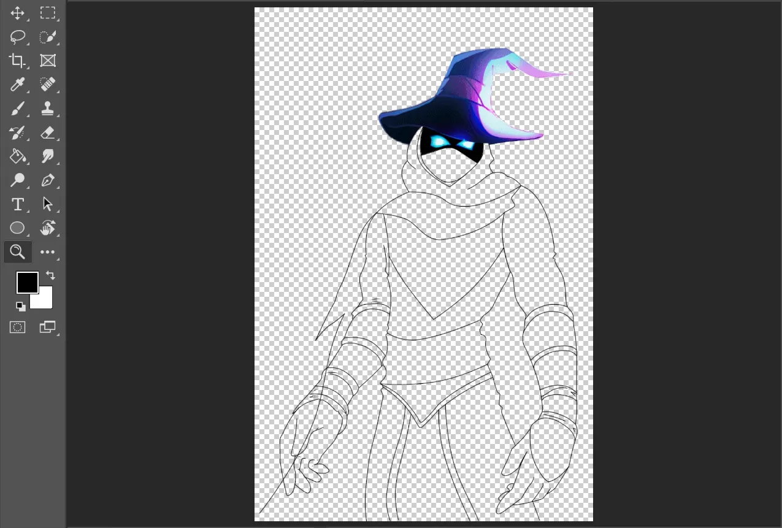Reset to default black and white colors
The width and height of the screenshot is (782, 528).
(x=21, y=306)
